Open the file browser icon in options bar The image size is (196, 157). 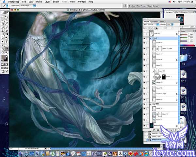[124, 6]
